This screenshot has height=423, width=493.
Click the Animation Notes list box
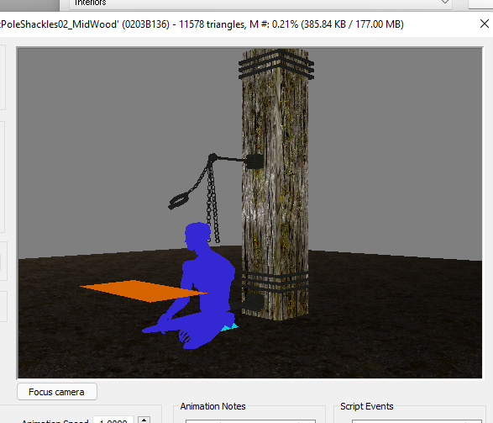pyautogui.click(x=250, y=421)
